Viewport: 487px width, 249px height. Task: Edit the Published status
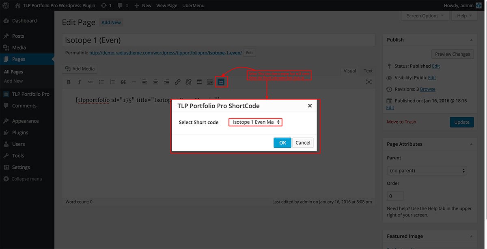436,66
